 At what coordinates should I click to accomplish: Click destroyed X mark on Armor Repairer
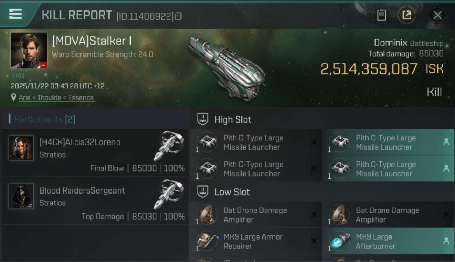tap(314, 241)
